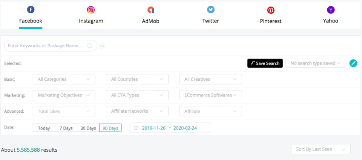Expand the Affiliate dropdown
Viewport: 362px width, 160px height.
pyautogui.click(x=210, y=111)
